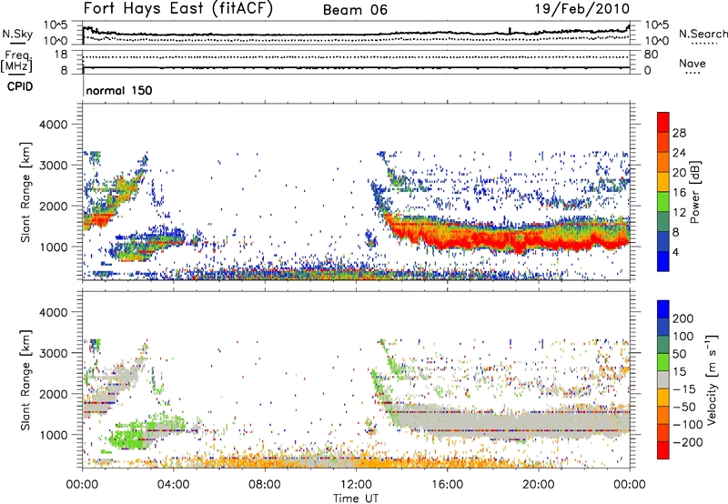Click the 'Nave' legend label
This screenshot has width=728, height=504.
point(693,63)
